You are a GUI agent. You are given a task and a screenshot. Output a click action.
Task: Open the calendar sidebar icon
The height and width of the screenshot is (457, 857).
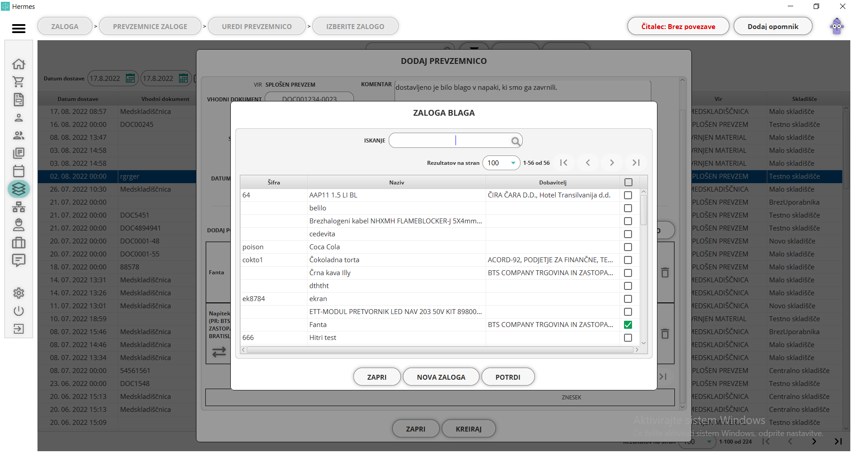[x=19, y=171]
